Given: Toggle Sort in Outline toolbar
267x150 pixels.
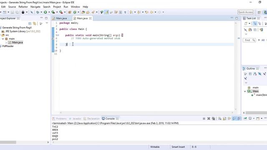Looking at the screenshot, I should click(x=255, y=74).
